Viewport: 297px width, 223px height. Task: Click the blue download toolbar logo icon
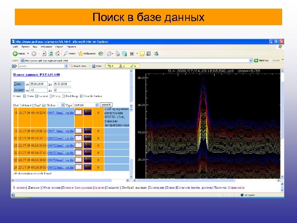[14, 66]
